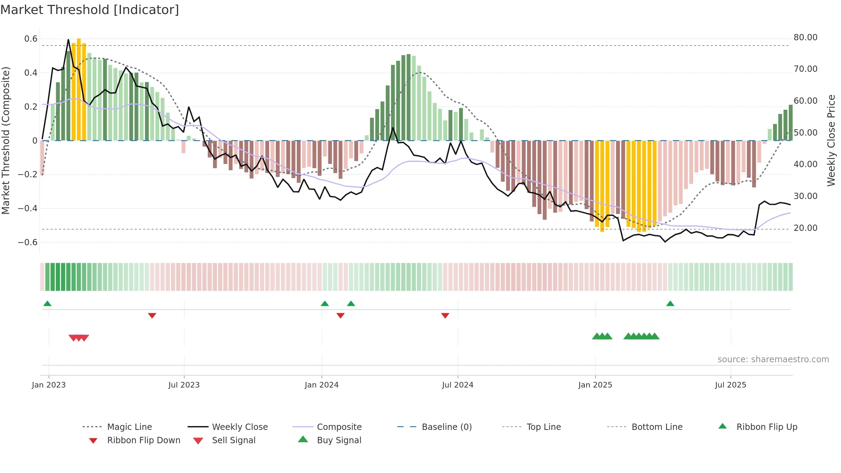The height and width of the screenshot is (473, 841).
Task: Click the 0.6 left axis tick label
Action: [x=31, y=39]
